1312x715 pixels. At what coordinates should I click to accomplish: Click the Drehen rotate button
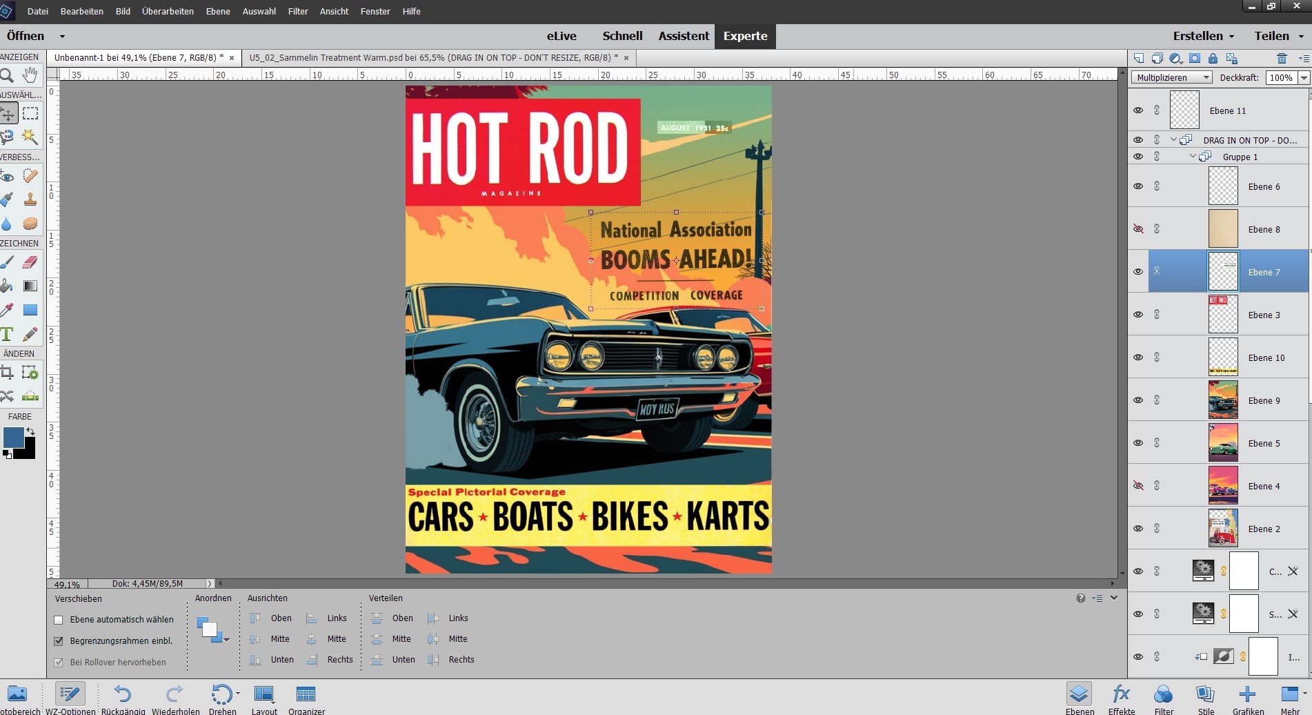tap(222, 698)
